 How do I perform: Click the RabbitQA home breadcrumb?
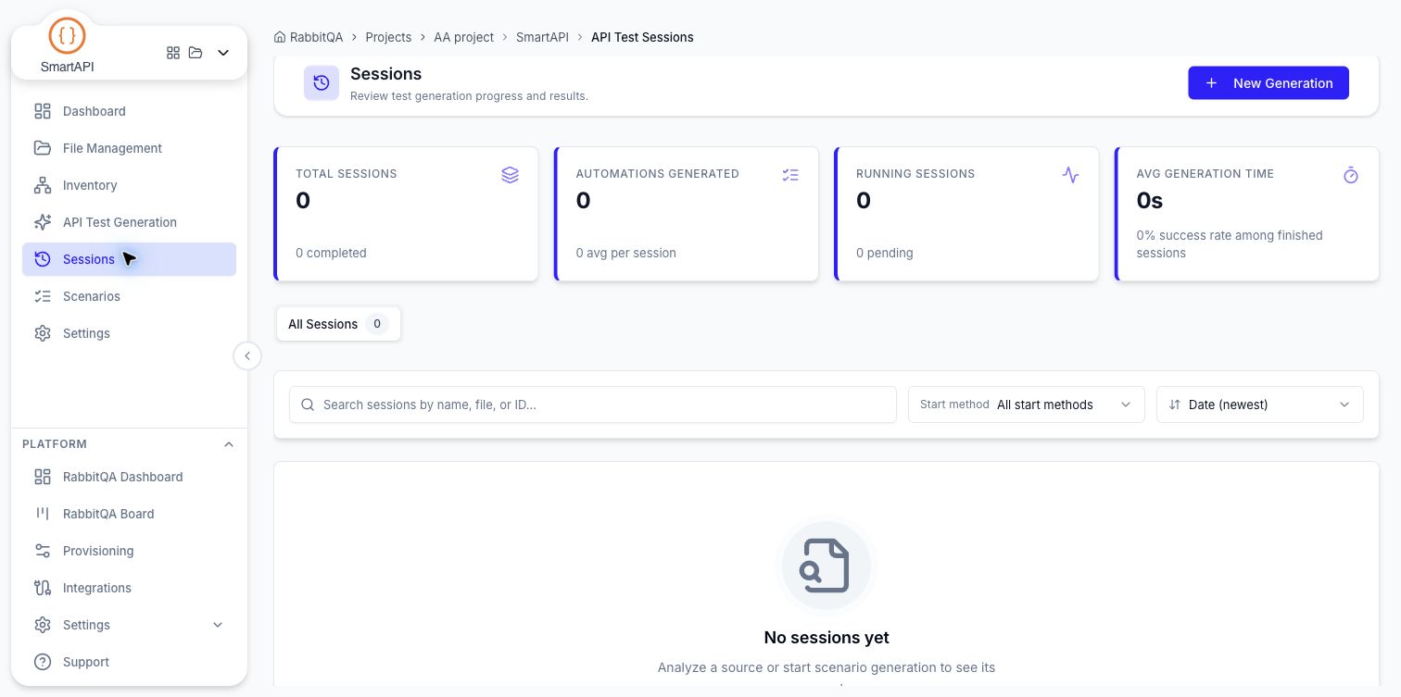tap(309, 37)
